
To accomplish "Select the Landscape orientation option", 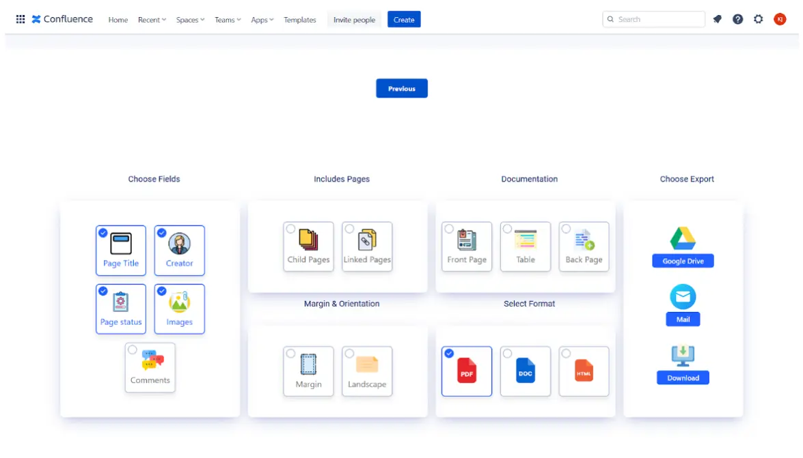I will [367, 371].
